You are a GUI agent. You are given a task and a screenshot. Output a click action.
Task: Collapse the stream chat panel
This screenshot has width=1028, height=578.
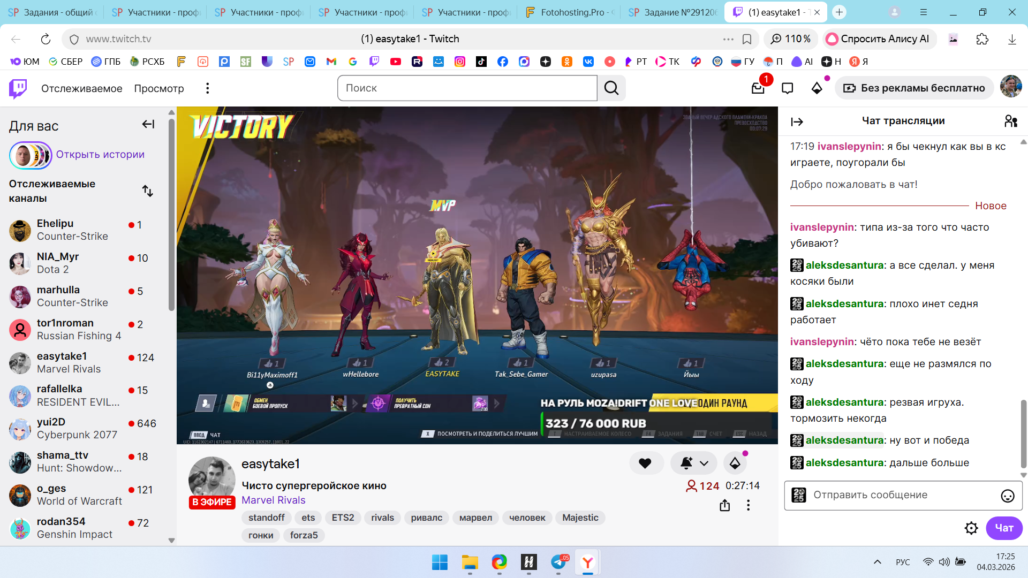click(797, 122)
